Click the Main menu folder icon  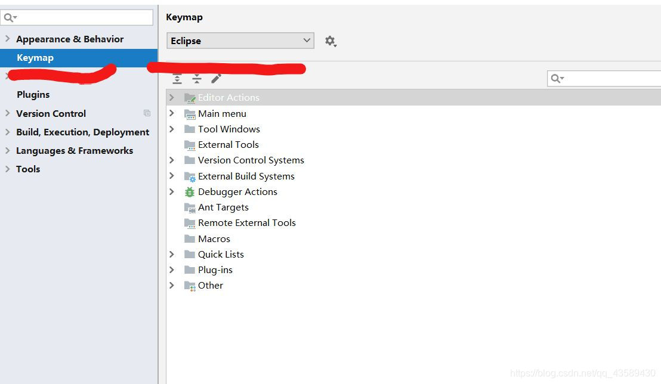coord(190,114)
